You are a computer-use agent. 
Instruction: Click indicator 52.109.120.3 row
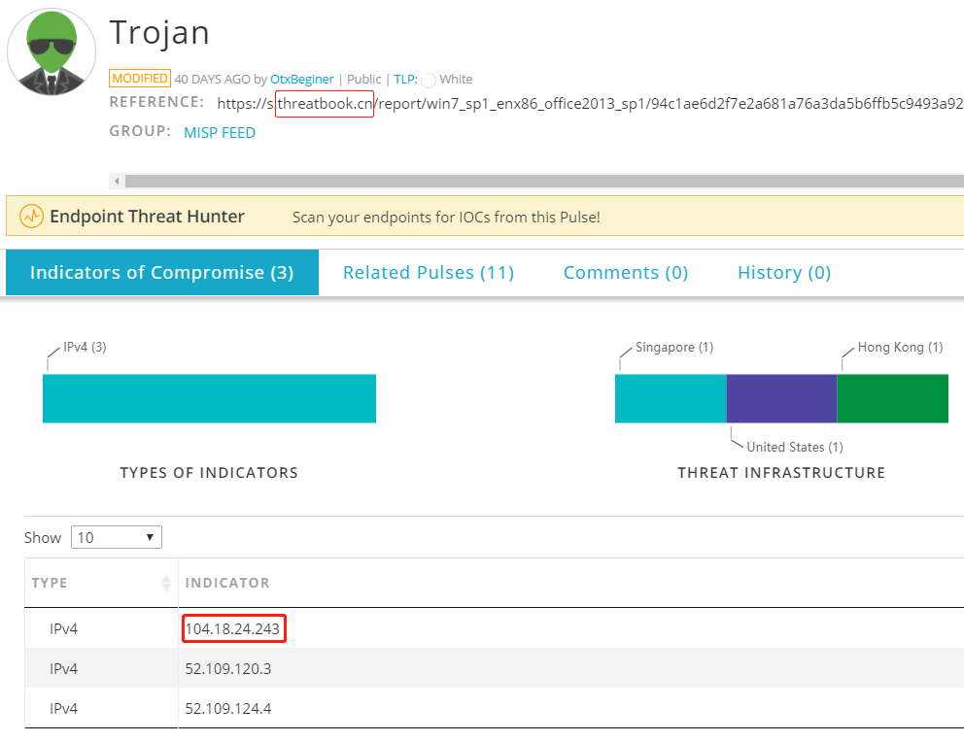click(495, 668)
